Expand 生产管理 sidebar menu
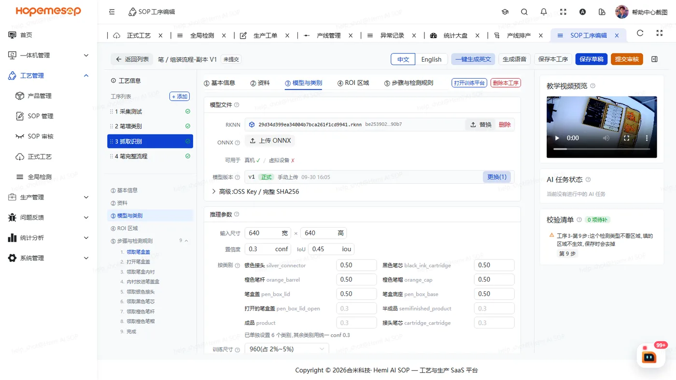 pyautogui.click(x=49, y=197)
